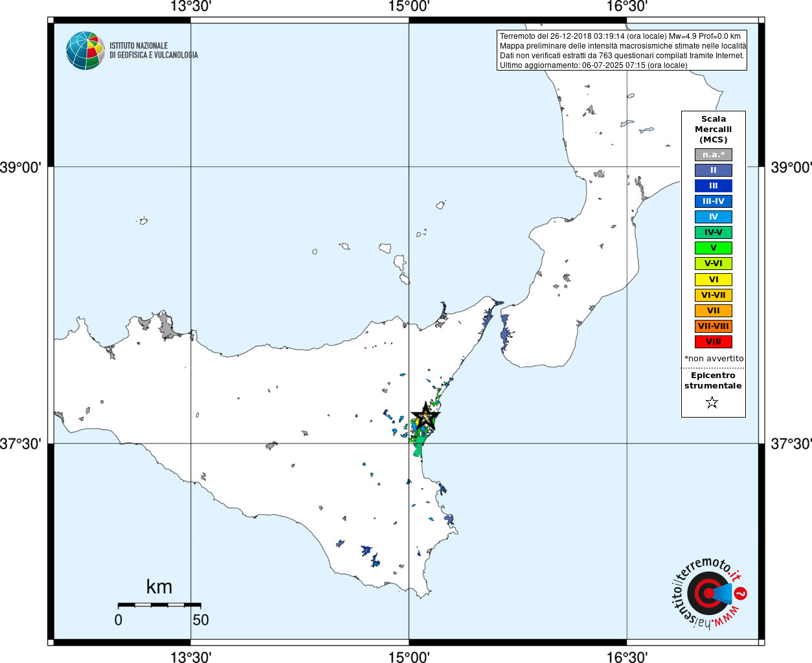Select the yellow VI legend swatch
This screenshot has height=663, width=812.
pyautogui.click(x=714, y=280)
